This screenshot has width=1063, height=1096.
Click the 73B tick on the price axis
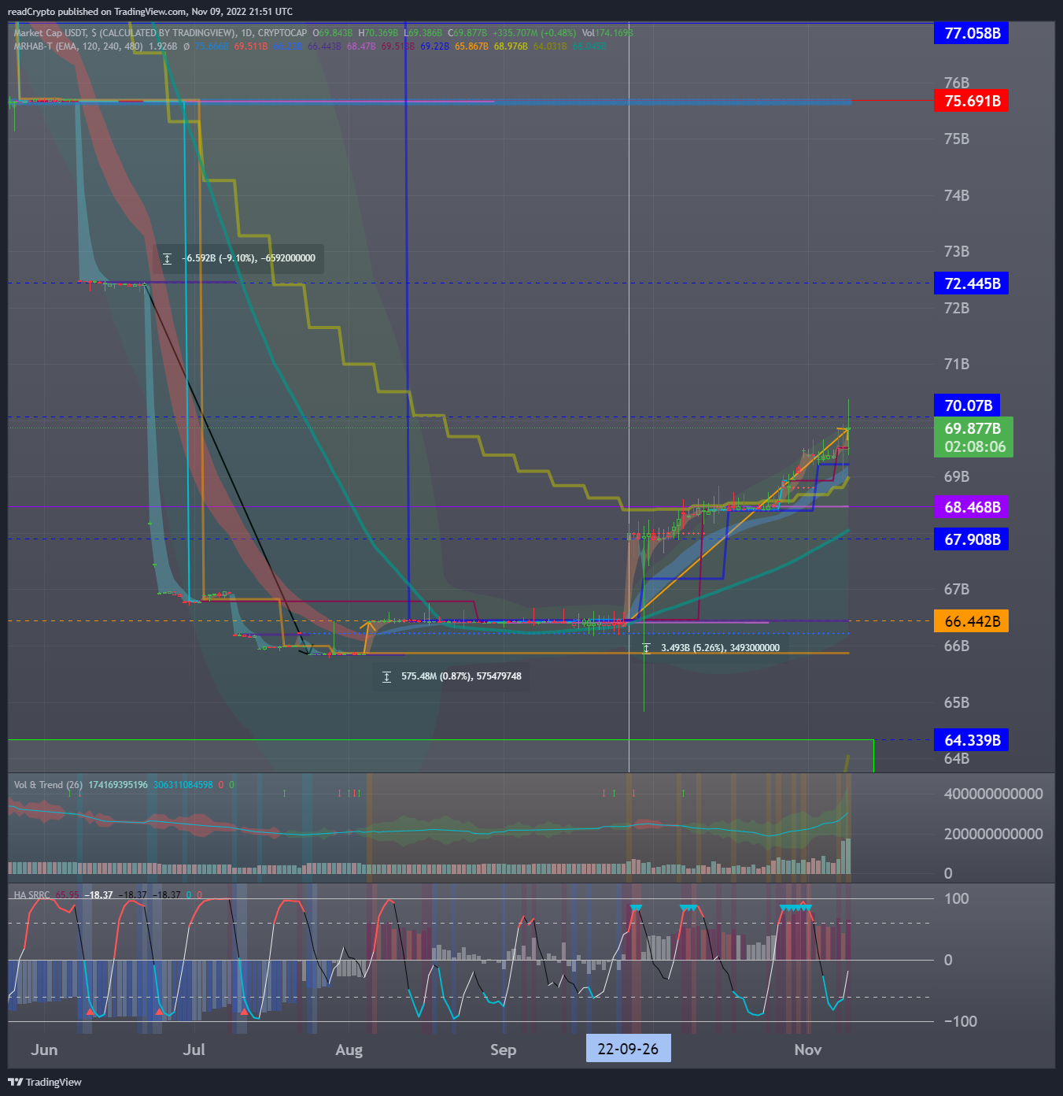coord(957,251)
